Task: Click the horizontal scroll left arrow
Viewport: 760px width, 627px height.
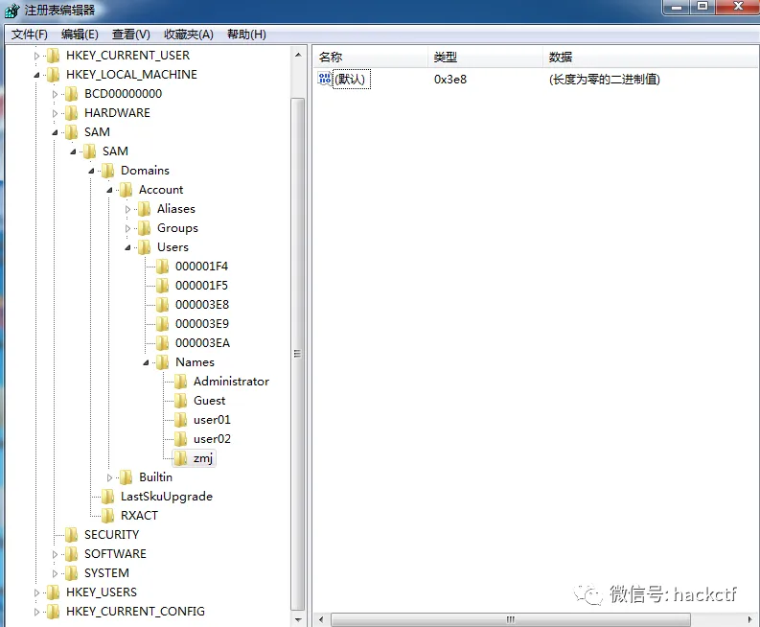Action: (321, 619)
